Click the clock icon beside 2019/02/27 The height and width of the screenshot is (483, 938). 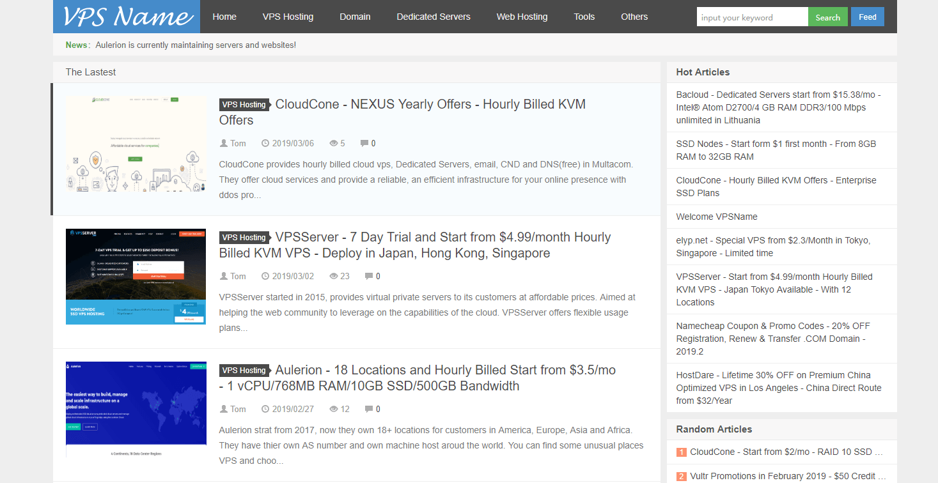point(265,409)
